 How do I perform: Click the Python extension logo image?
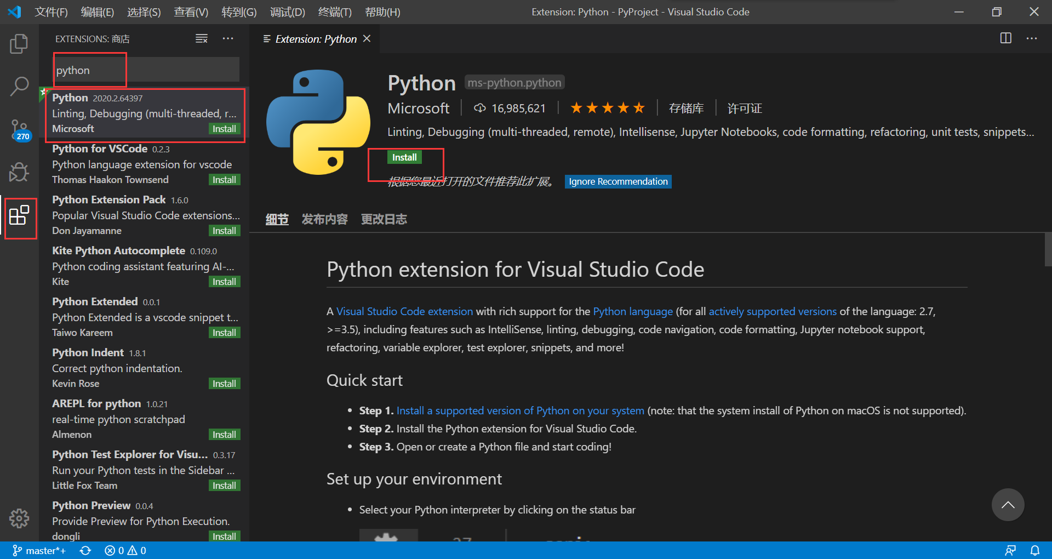318,122
